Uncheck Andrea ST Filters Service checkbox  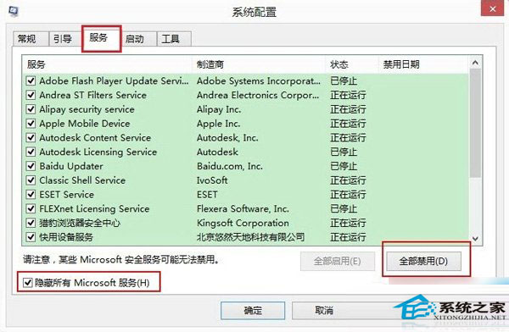[x=31, y=95]
